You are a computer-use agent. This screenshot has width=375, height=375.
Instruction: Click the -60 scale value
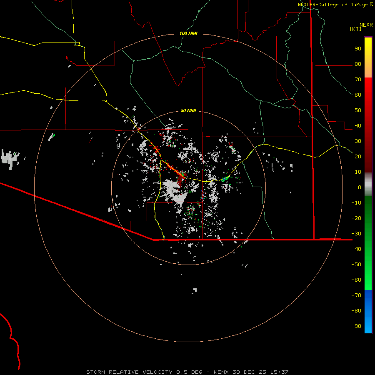pyautogui.click(x=356, y=280)
